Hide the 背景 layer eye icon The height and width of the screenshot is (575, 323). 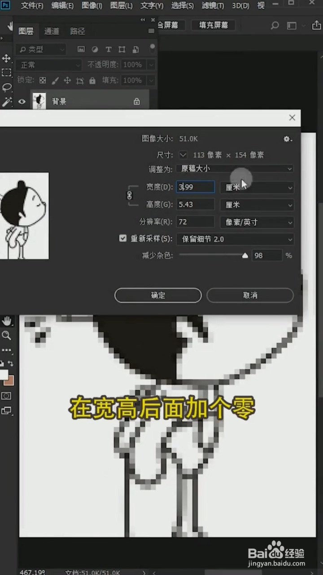point(22,102)
